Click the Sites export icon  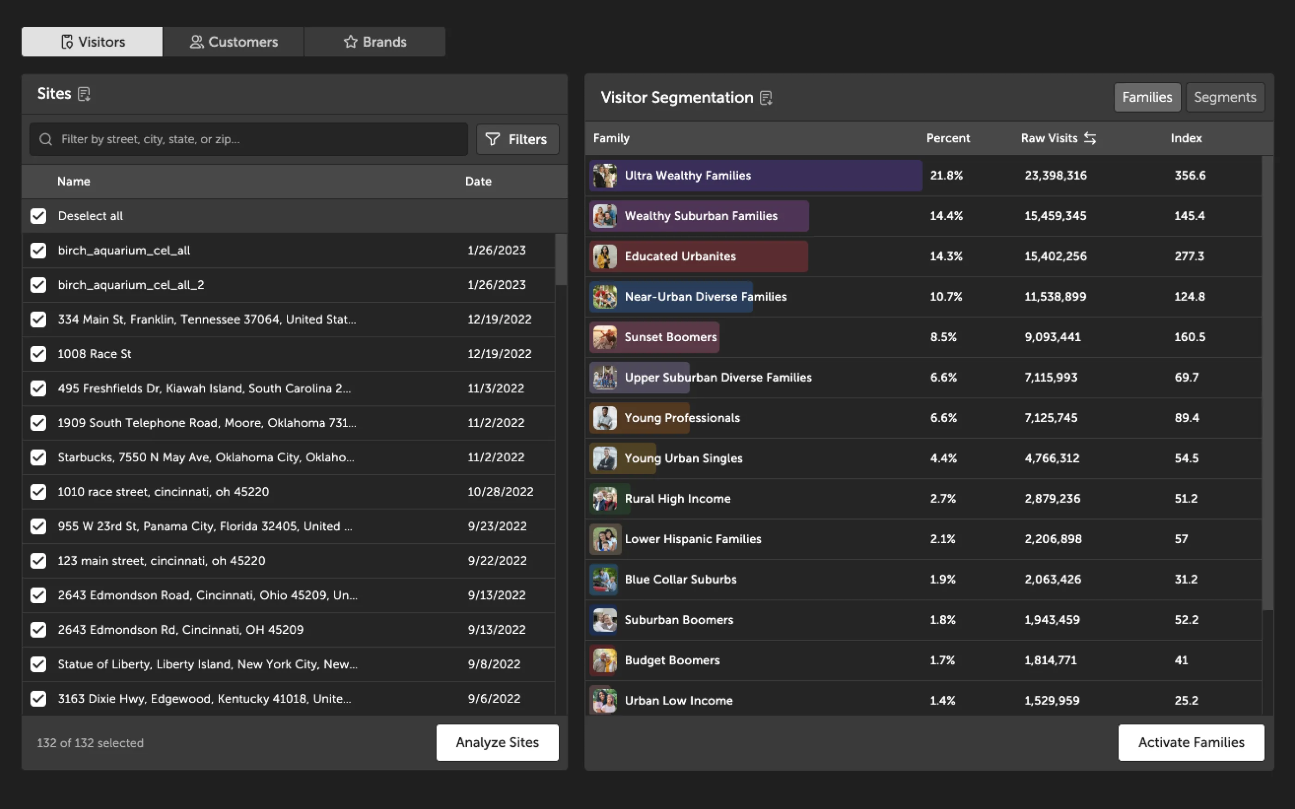84,94
